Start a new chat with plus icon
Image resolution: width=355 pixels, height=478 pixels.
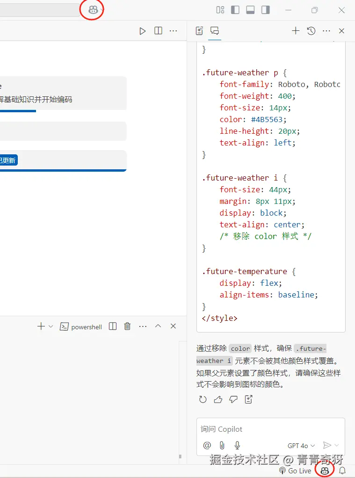pos(296,31)
